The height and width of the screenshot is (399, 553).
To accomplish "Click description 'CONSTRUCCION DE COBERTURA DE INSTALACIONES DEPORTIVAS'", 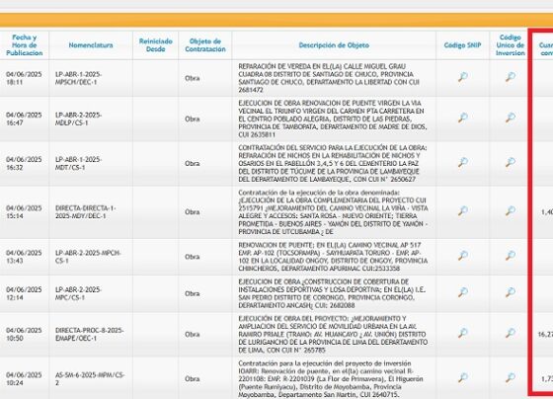I will coord(332,293).
